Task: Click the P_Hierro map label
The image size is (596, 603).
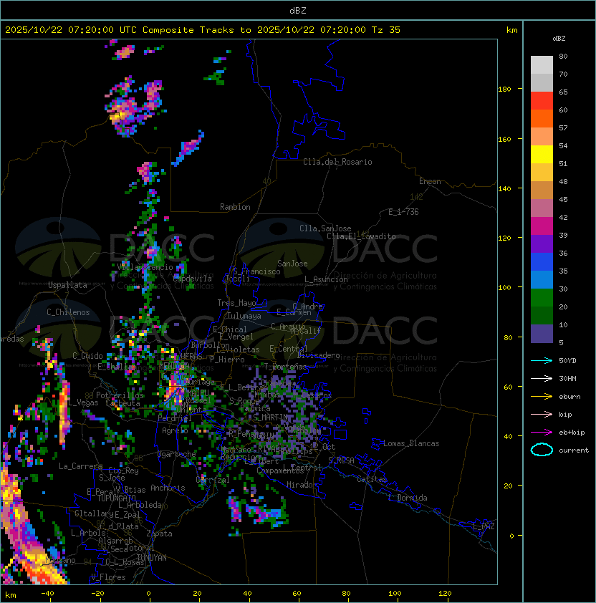Action: [x=227, y=360]
